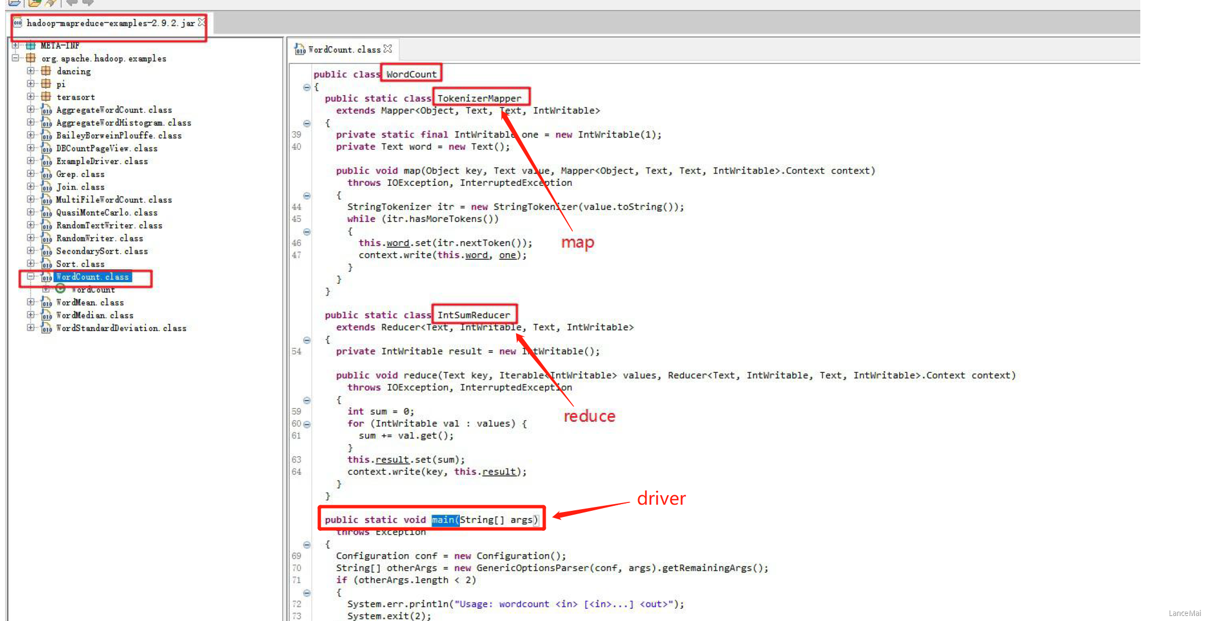The width and height of the screenshot is (1206, 621).
Task: Close the WordCount.class editor tab
Action: click(388, 49)
